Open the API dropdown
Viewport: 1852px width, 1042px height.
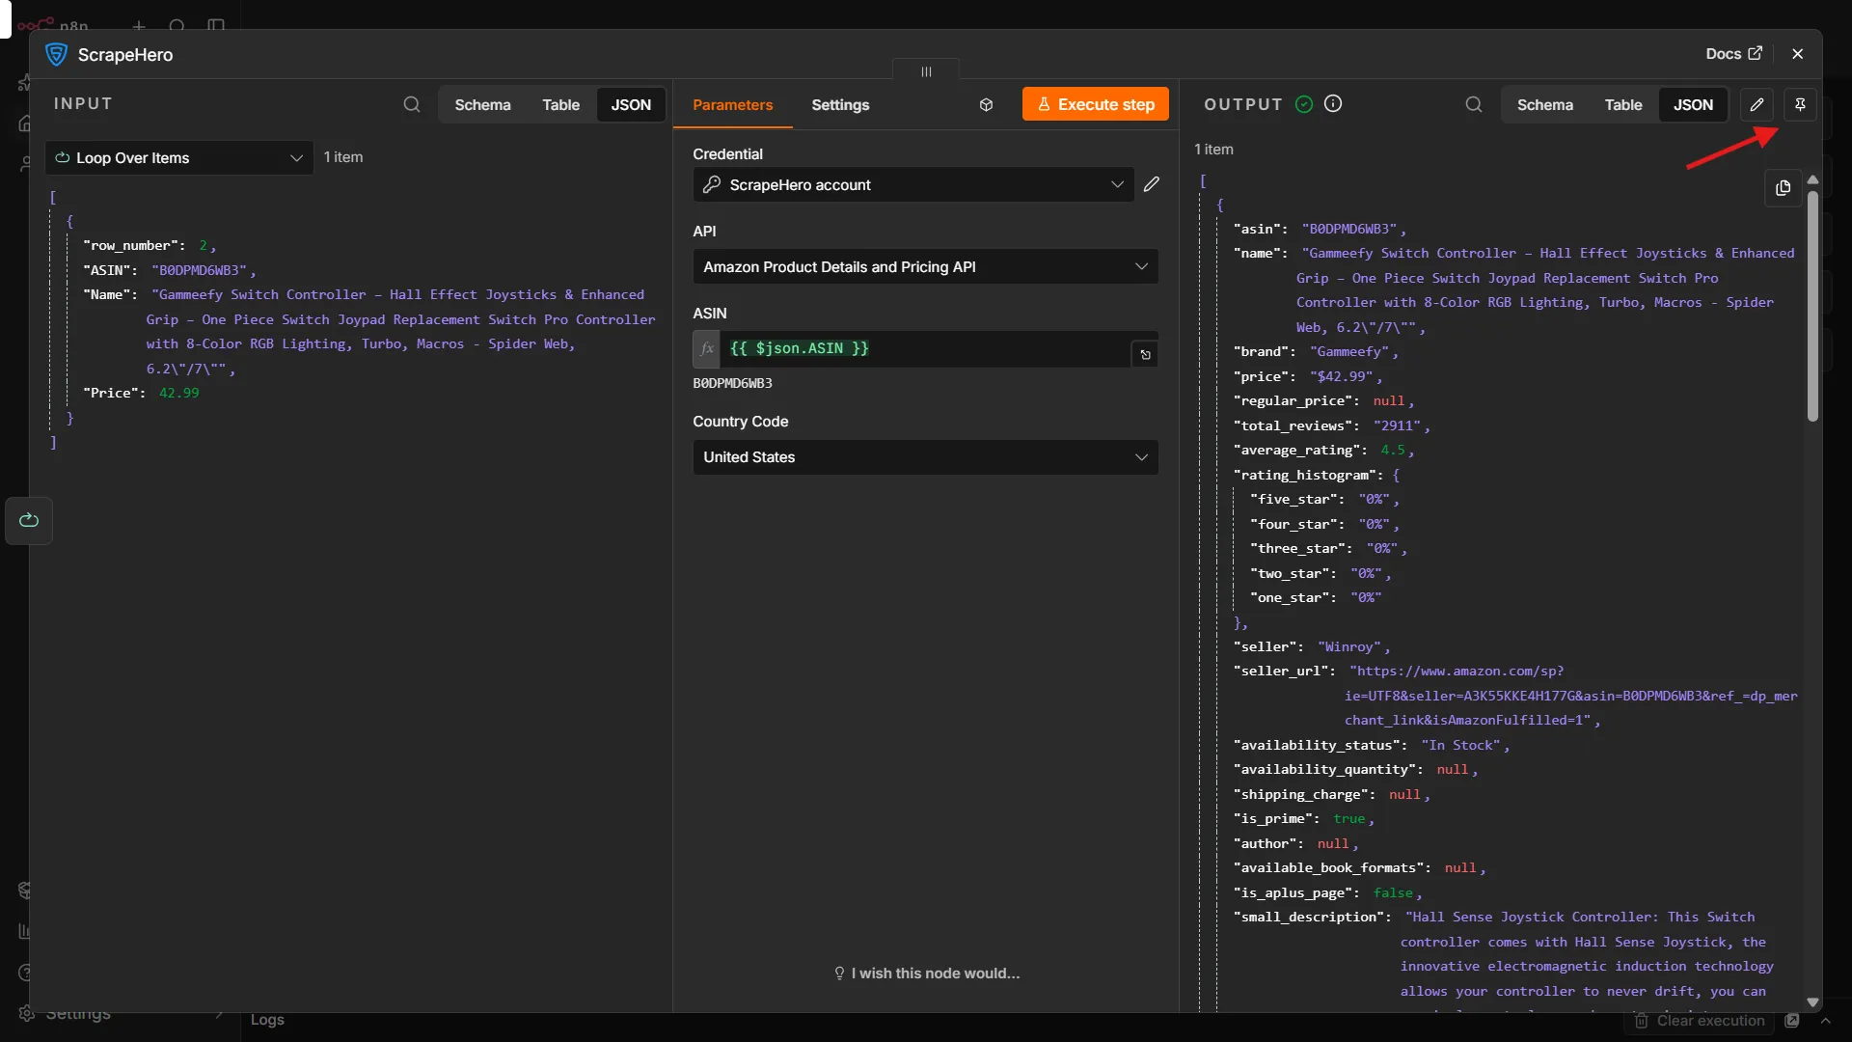click(925, 266)
